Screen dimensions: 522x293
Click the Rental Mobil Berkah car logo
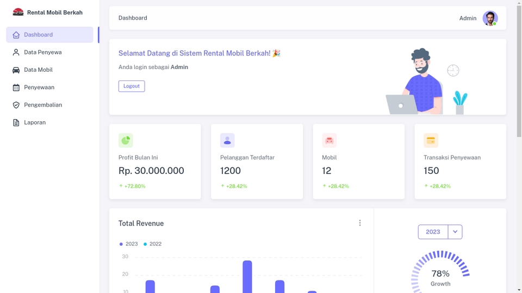click(x=18, y=12)
